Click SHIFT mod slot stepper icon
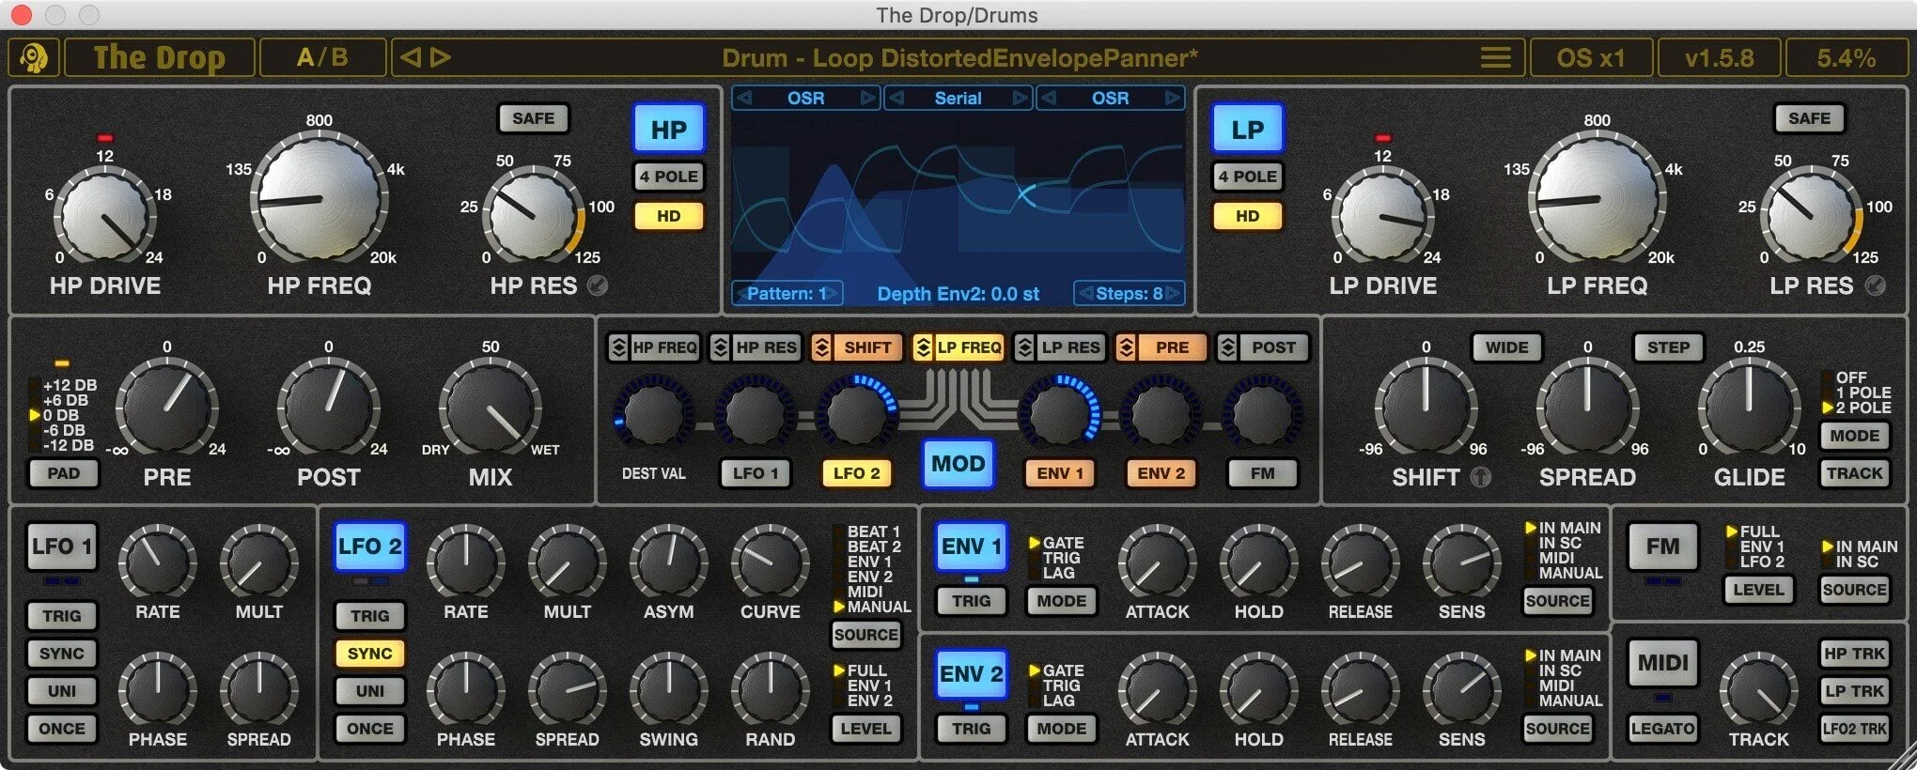1917x770 pixels. point(821,347)
